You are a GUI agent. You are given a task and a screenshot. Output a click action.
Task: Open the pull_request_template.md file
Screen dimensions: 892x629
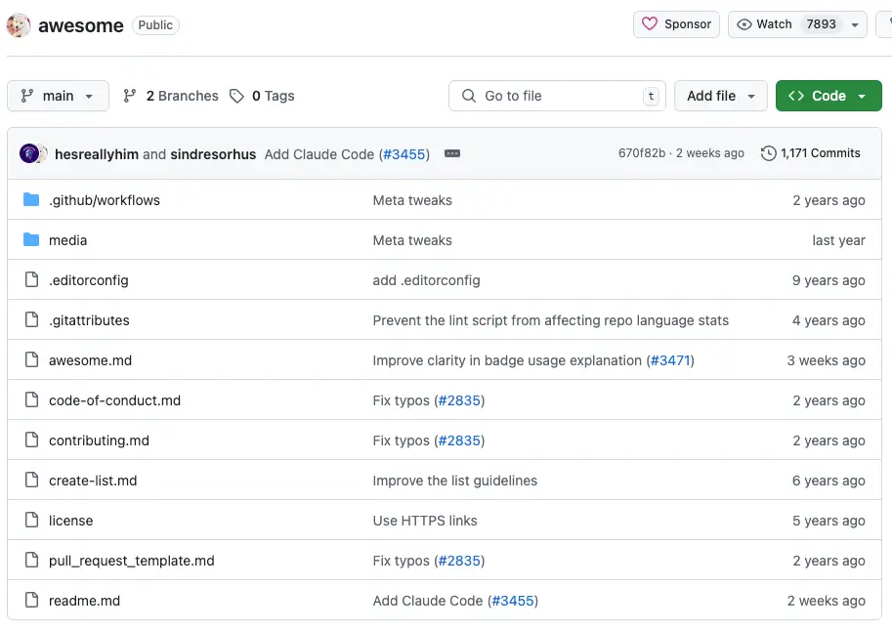[x=132, y=561]
